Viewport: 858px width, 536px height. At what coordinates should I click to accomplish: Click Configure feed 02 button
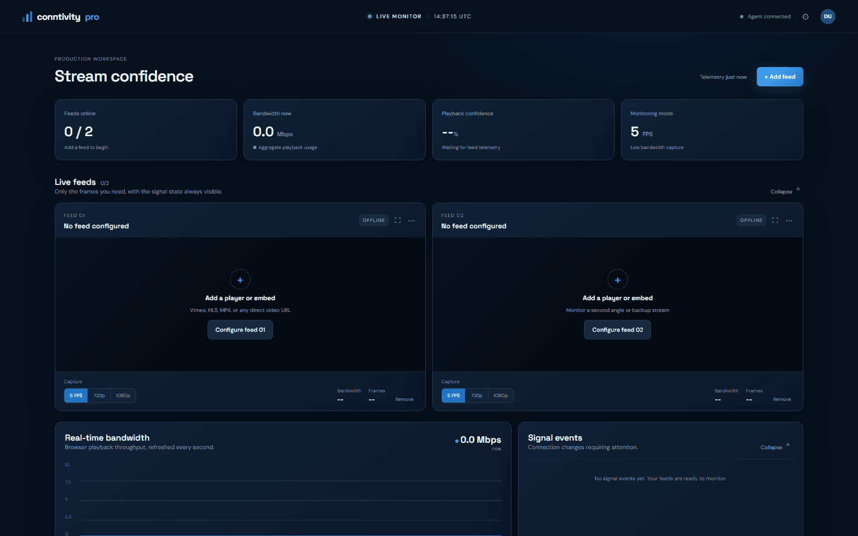[x=617, y=330]
